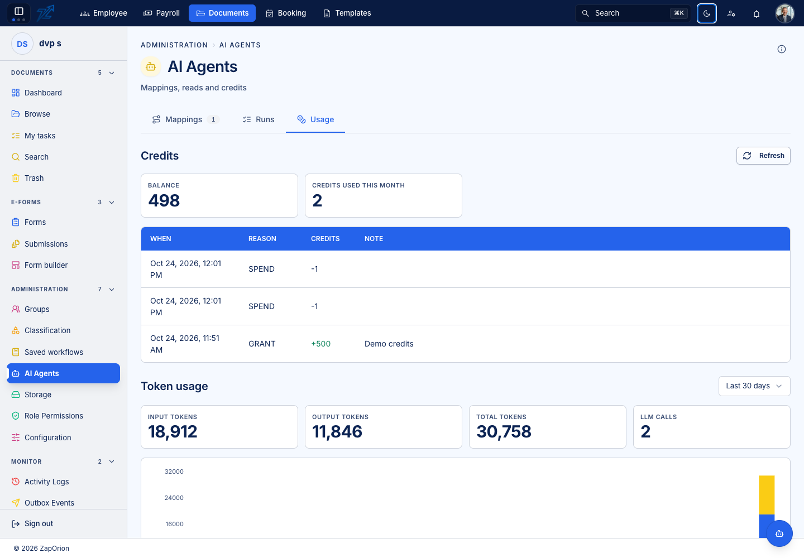
Task: Open the Last 30 days dropdown
Action: [x=754, y=386]
